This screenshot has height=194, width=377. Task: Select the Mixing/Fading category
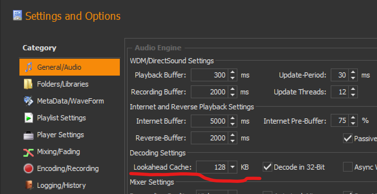[58, 152]
